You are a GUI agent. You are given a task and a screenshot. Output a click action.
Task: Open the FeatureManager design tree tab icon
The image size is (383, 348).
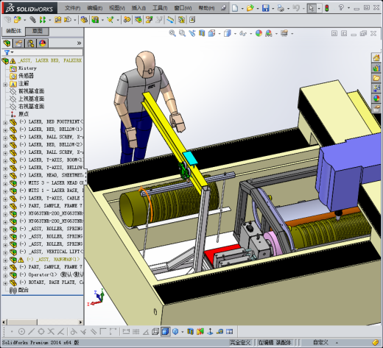click(x=7, y=43)
